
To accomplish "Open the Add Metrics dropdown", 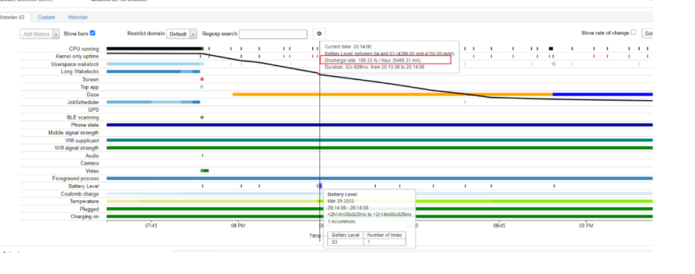I will [x=40, y=34].
